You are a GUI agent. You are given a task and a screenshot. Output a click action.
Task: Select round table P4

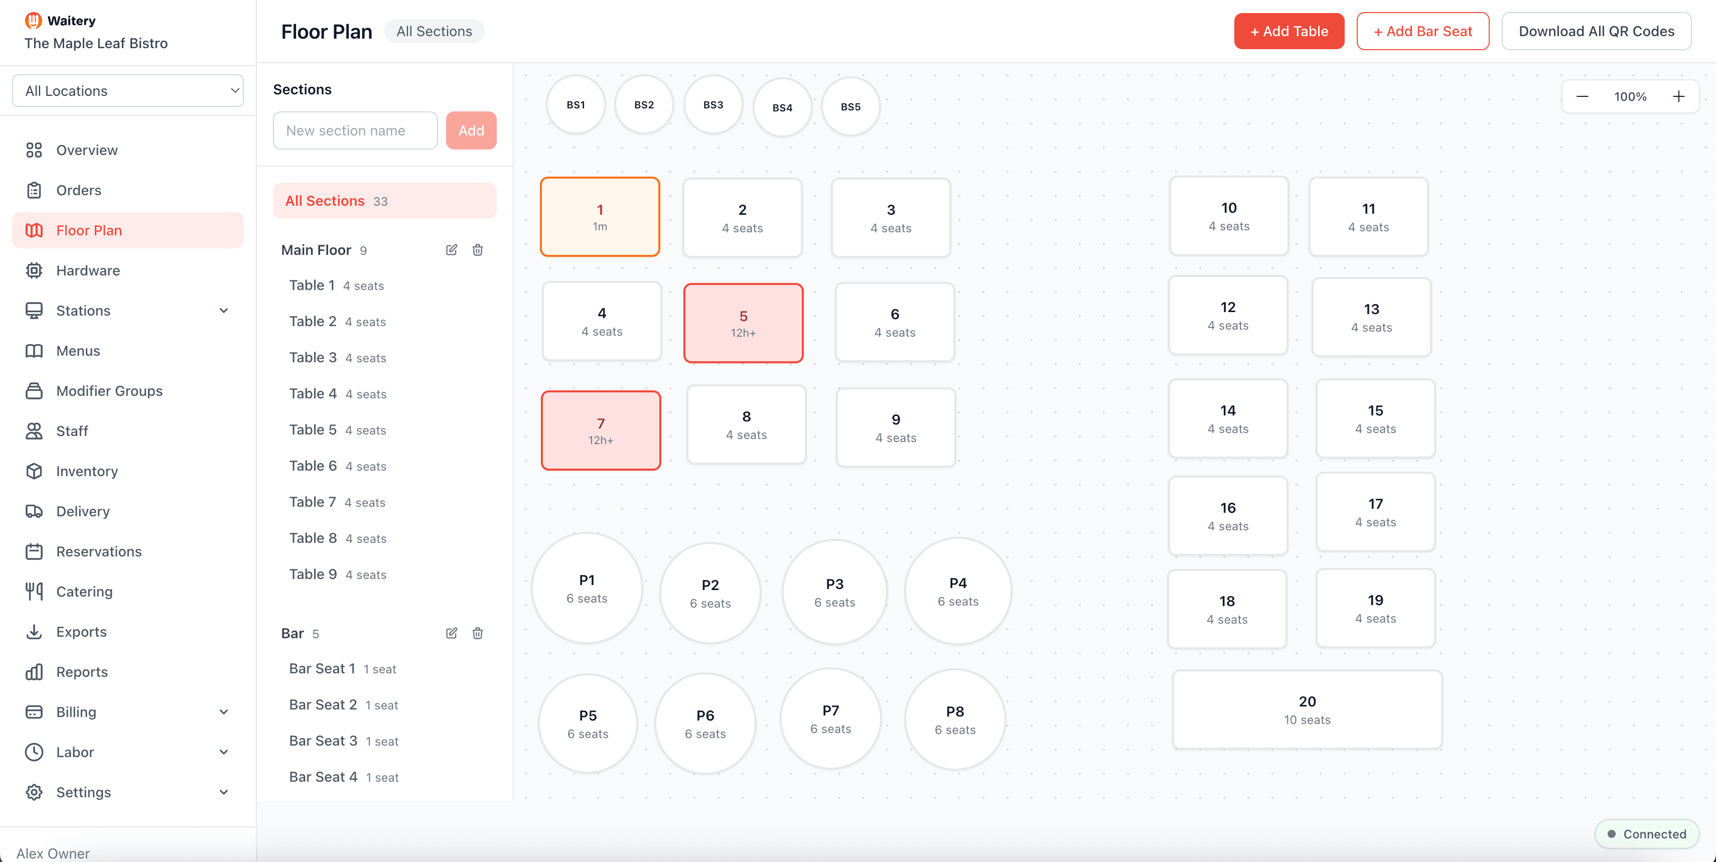958,591
